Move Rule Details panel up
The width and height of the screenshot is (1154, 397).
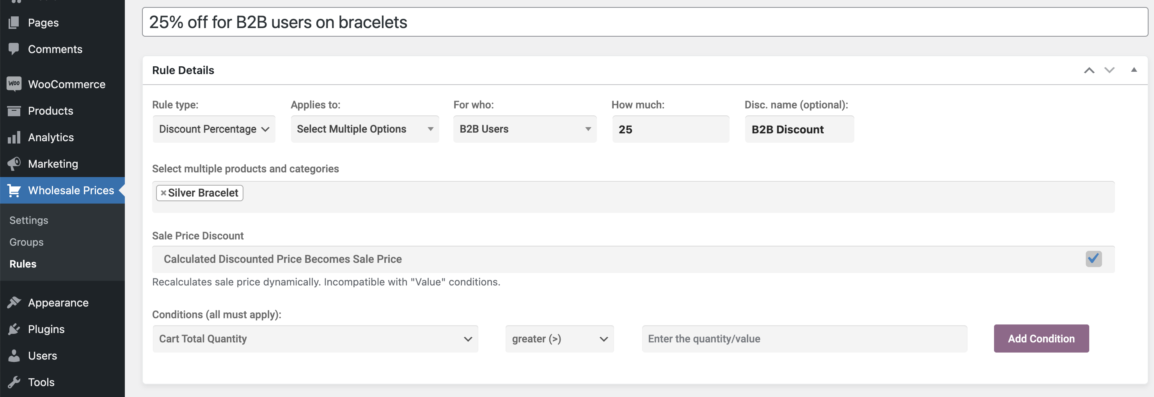coord(1089,70)
